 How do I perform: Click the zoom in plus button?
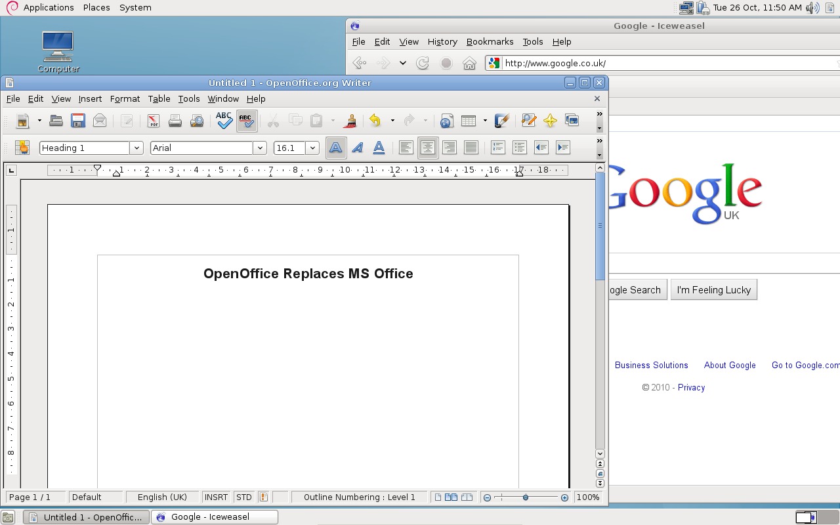coord(564,497)
